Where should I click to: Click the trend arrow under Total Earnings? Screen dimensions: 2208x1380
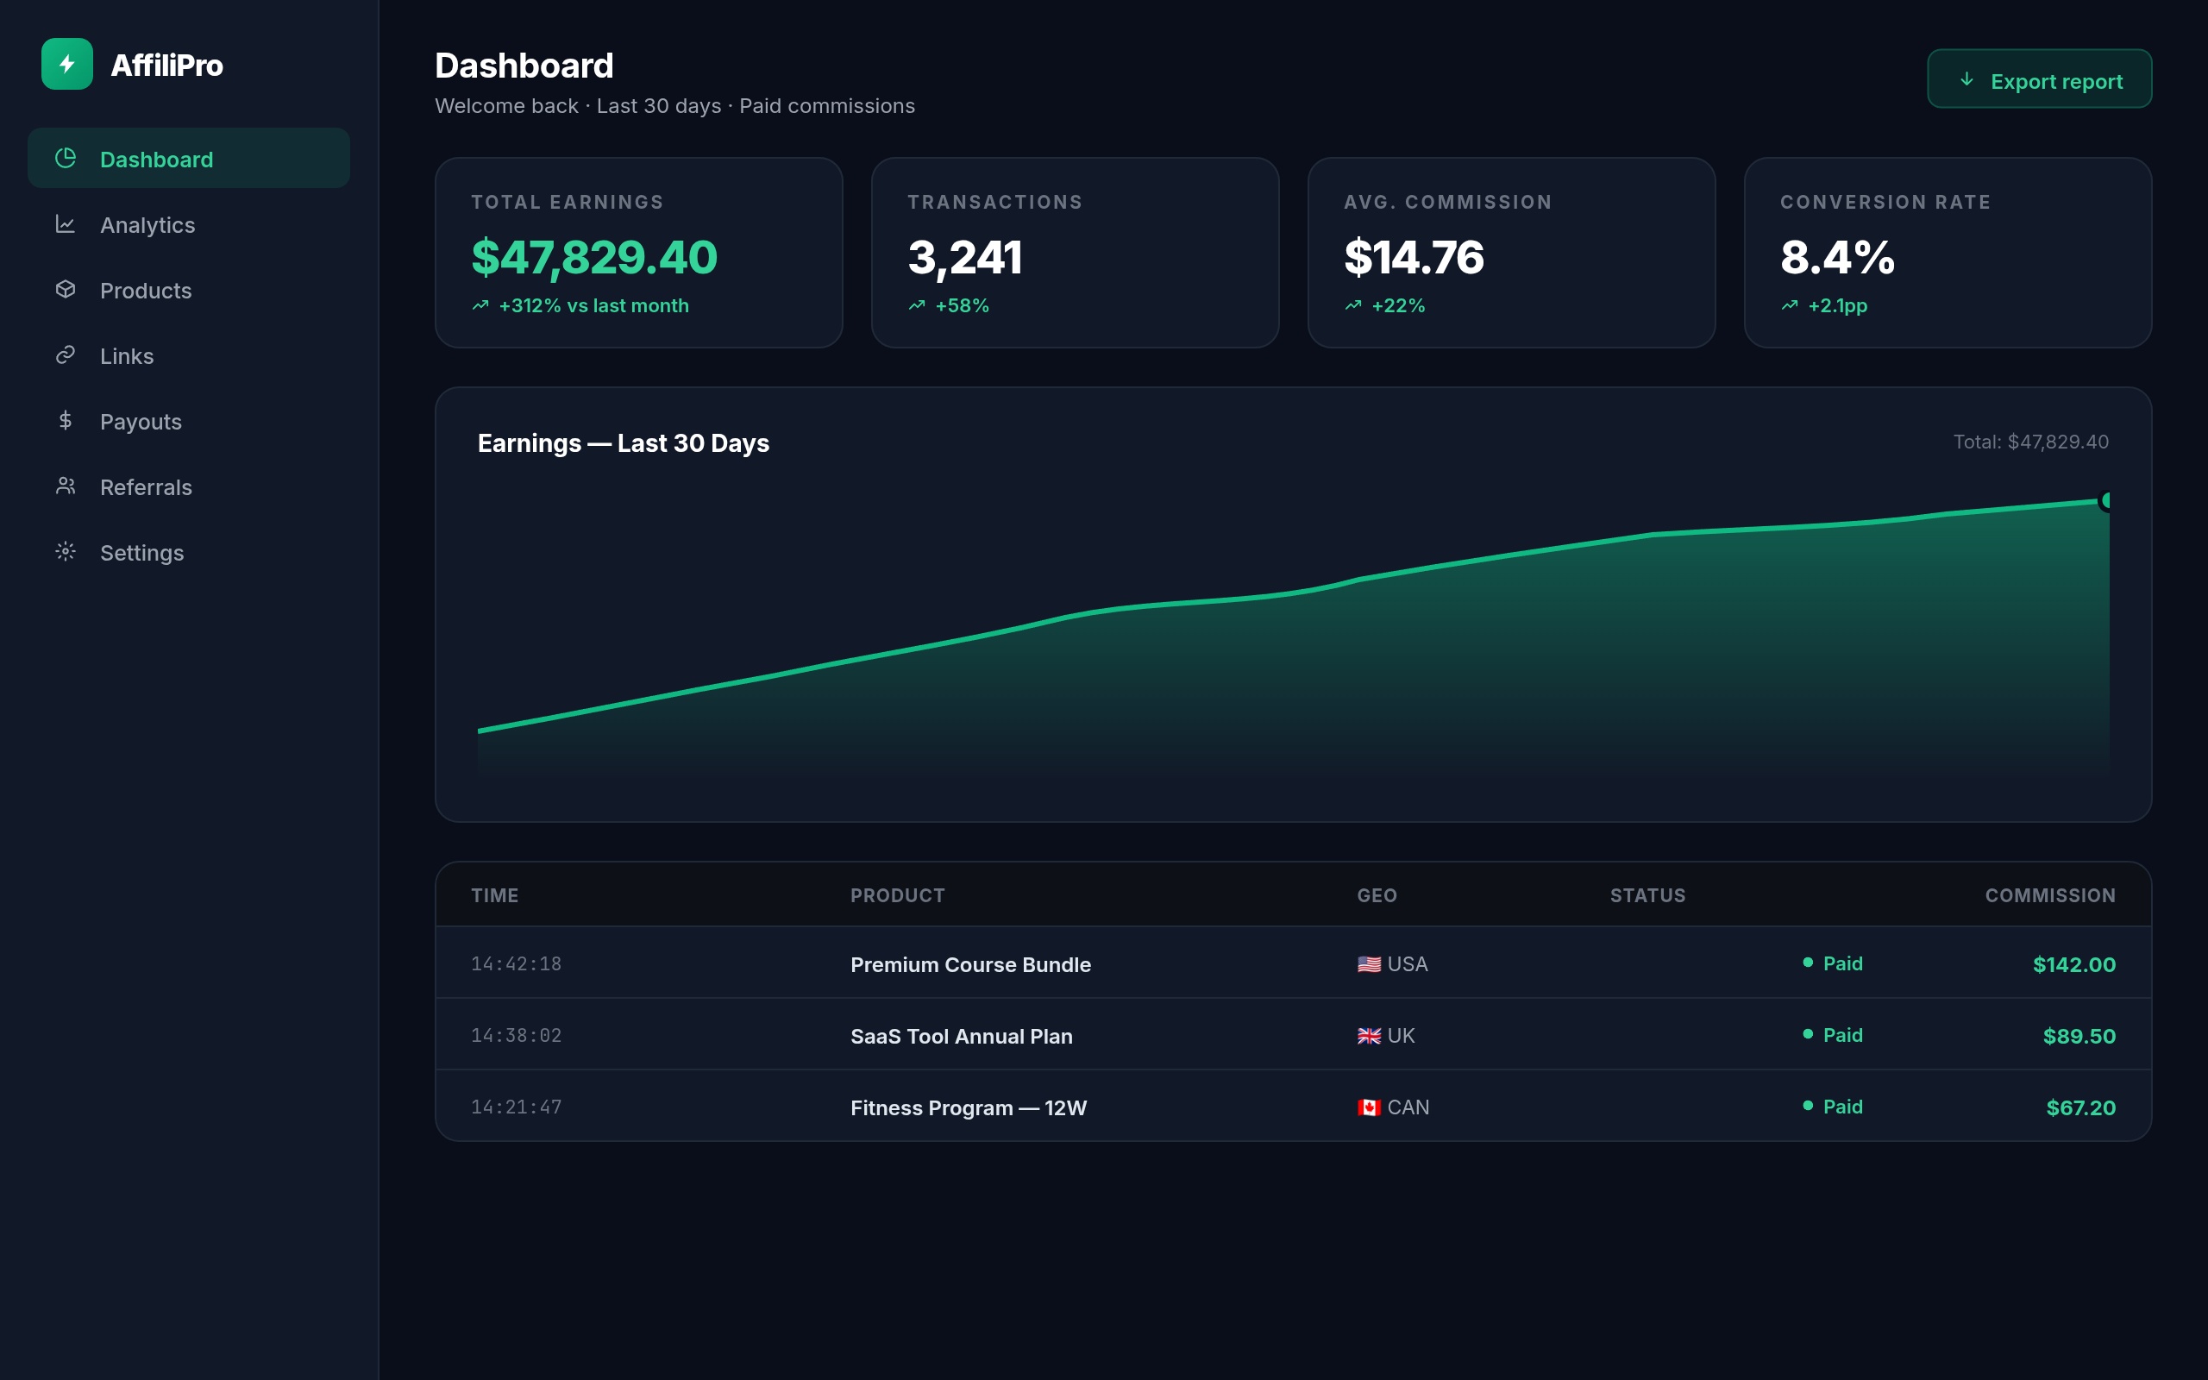click(x=480, y=305)
